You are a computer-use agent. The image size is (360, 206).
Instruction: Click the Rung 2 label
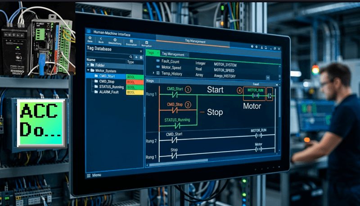click(151, 141)
